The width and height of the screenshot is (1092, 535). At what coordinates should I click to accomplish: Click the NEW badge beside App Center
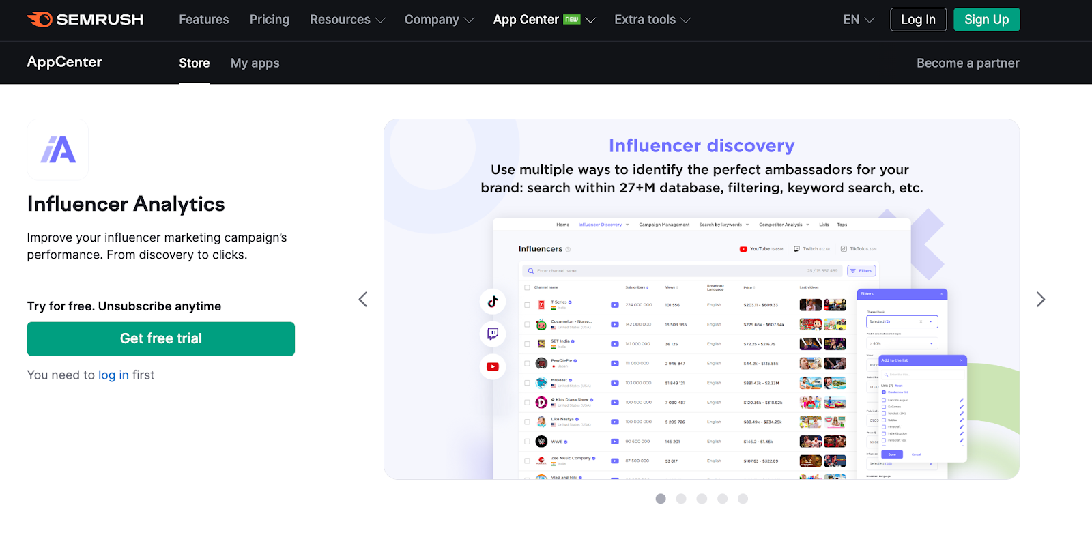click(572, 19)
